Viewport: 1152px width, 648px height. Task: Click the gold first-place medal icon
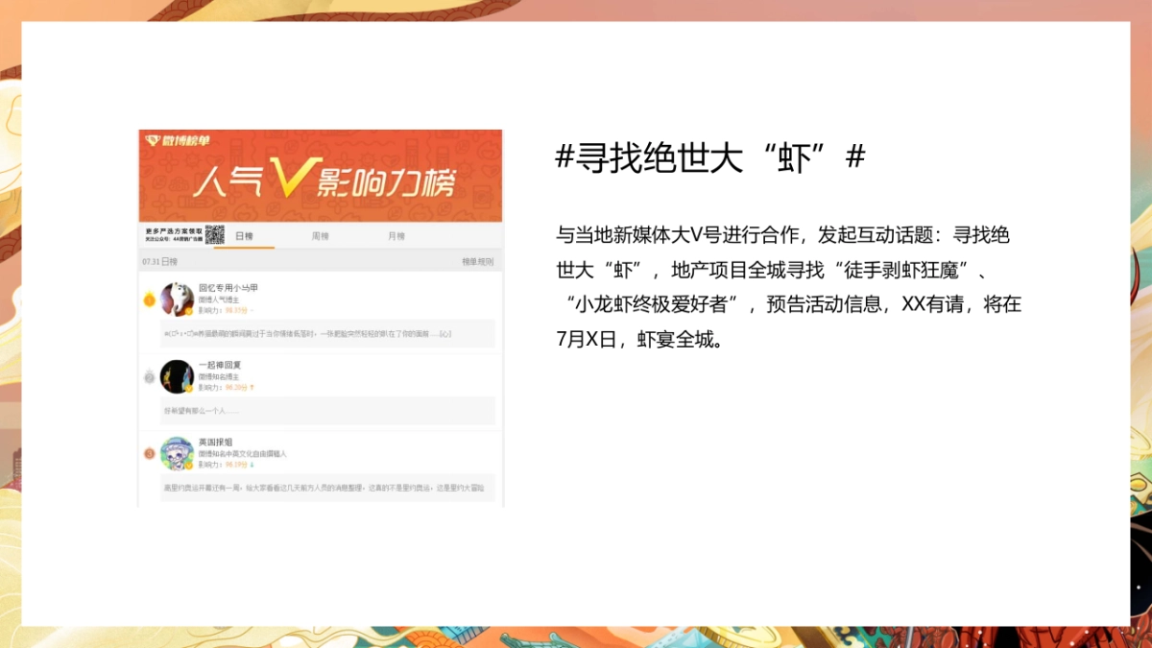point(149,300)
